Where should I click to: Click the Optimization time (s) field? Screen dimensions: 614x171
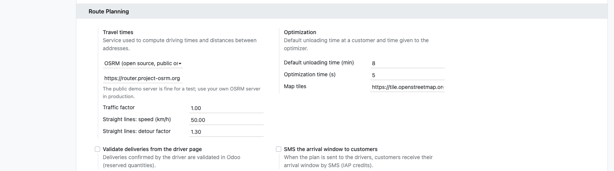[x=408, y=75]
